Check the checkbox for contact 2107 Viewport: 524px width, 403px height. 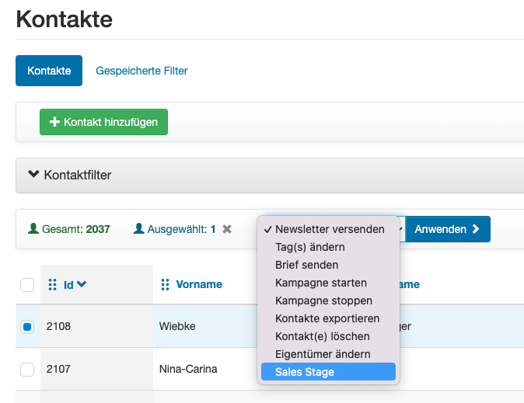pos(27,370)
